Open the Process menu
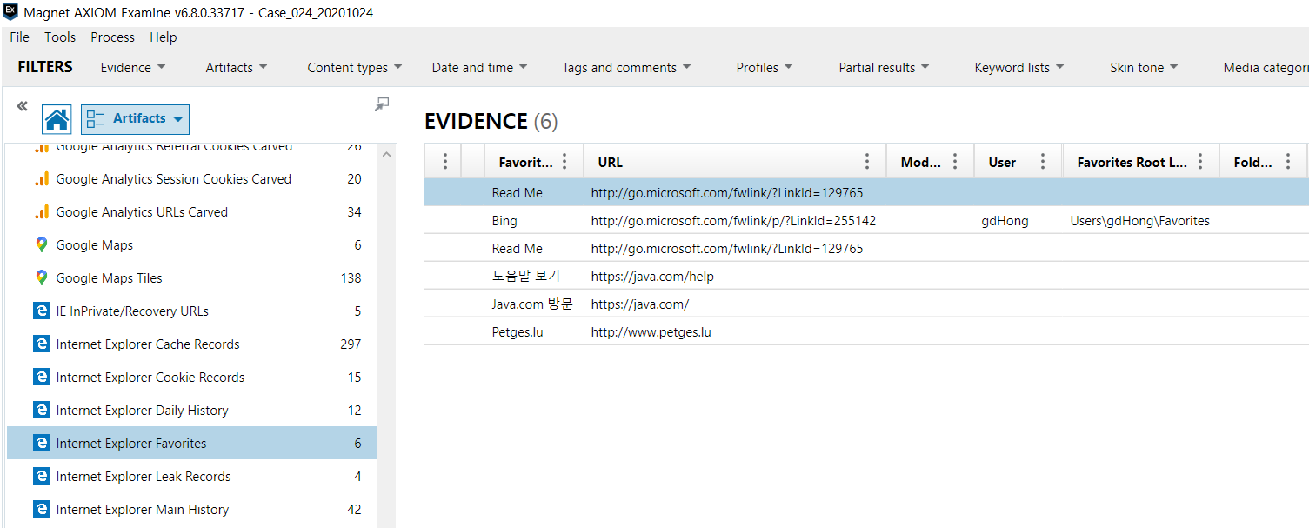Screen dimensions: 1309x528 click(x=112, y=37)
